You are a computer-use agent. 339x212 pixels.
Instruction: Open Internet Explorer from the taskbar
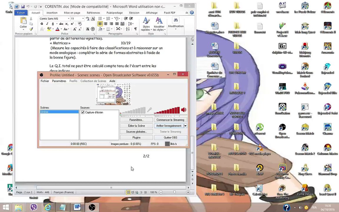[x=48, y=208]
